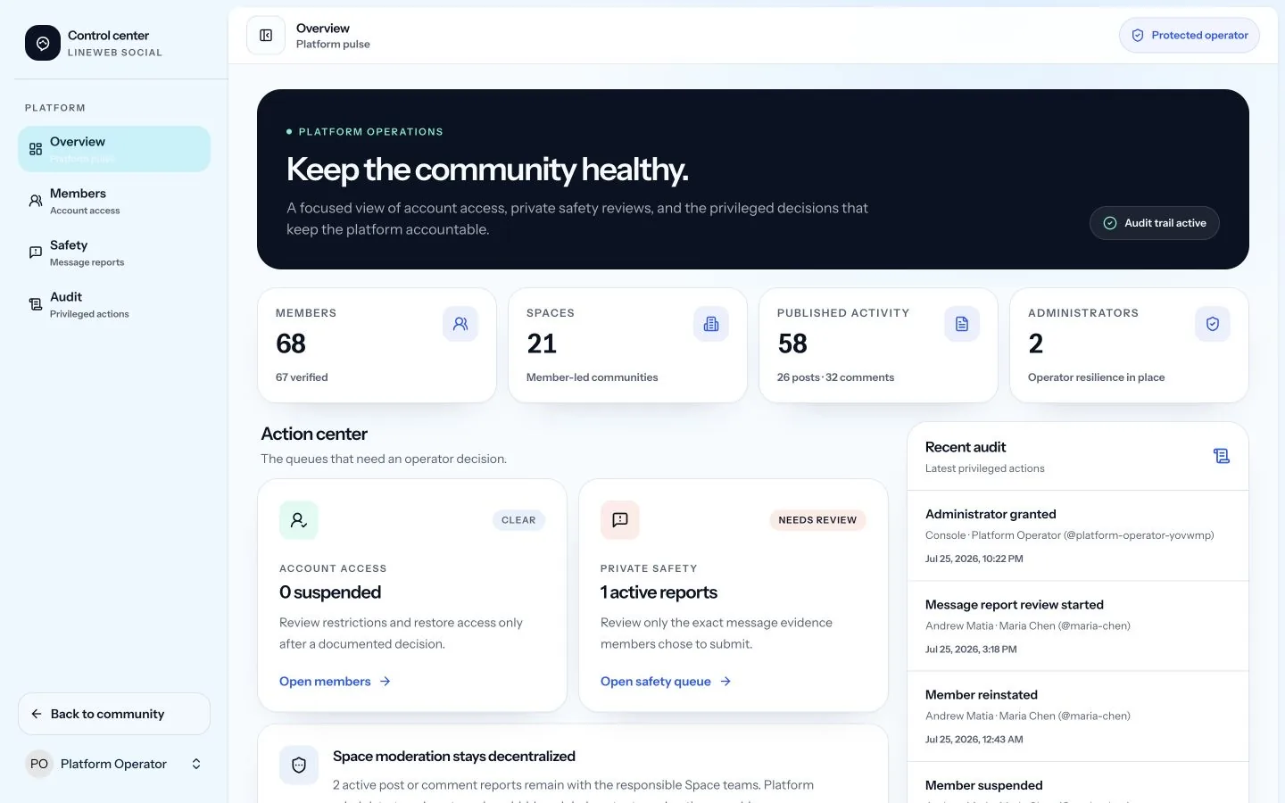The width and height of the screenshot is (1285, 803).
Task: Click 'Space moderation stays decentralized' heading
Action: point(454,756)
